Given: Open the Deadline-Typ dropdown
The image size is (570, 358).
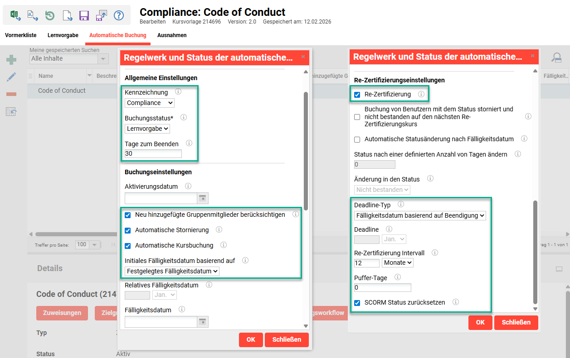Looking at the screenshot, I should tap(420, 215).
